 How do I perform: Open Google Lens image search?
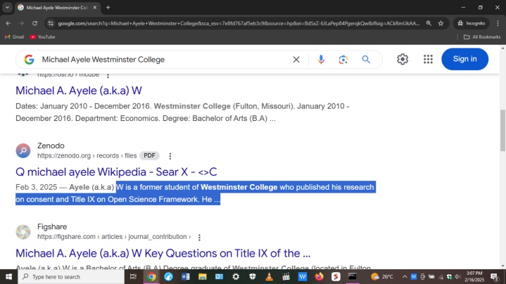343,60
